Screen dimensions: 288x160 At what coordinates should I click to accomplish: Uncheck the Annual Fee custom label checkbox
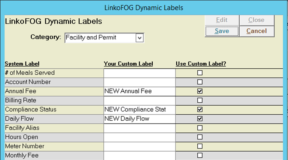click(200, 91)
